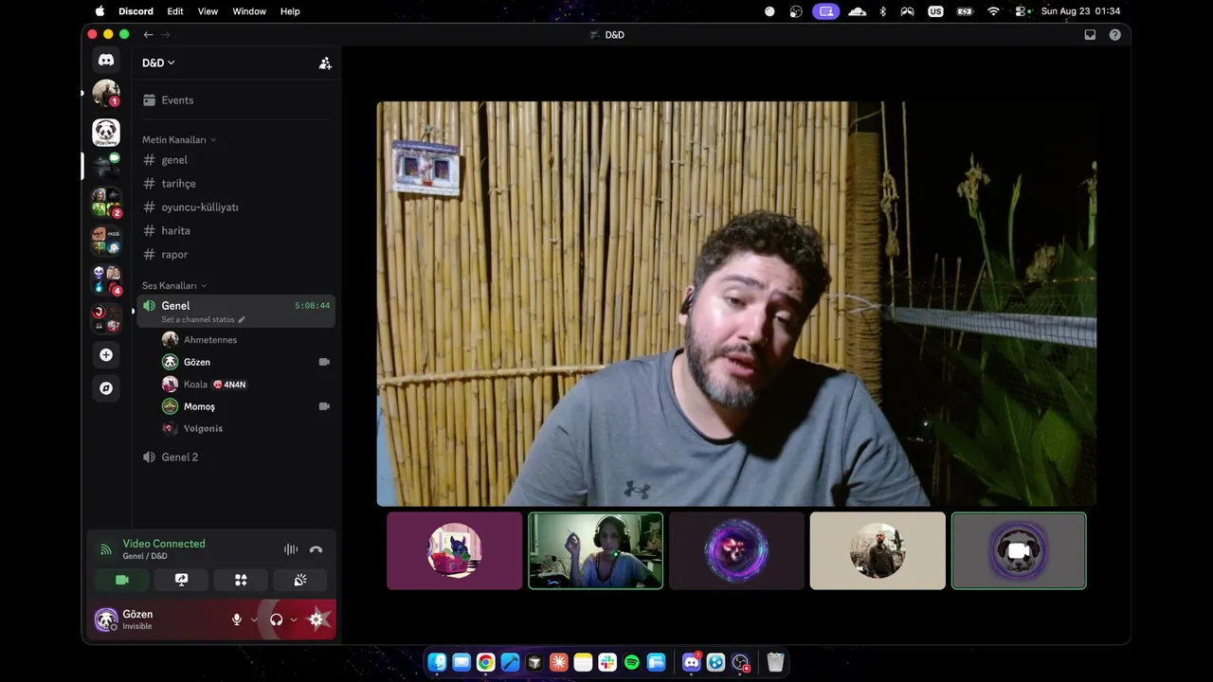Select the beige tile with standing man avatar
1213x682 pixels.
(878, 551)
